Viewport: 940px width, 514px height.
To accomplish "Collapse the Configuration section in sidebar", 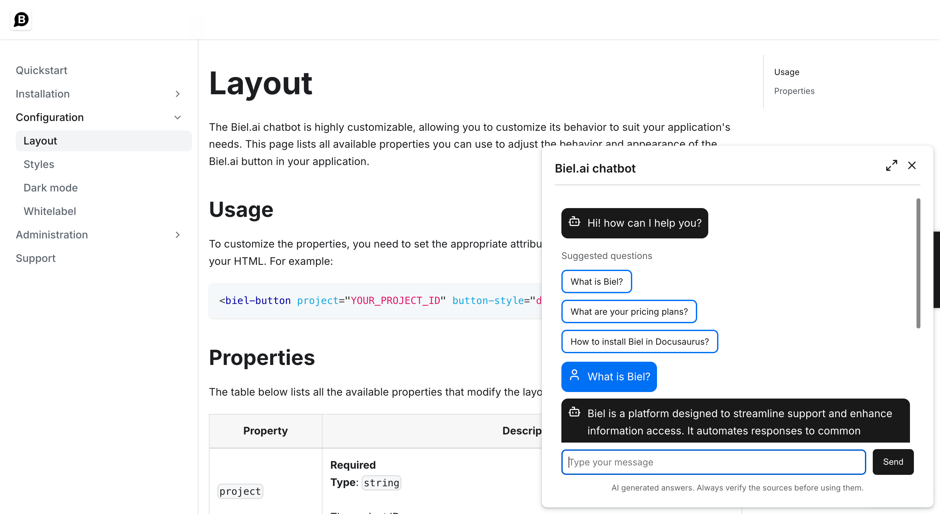I will (x=177, y=116).
